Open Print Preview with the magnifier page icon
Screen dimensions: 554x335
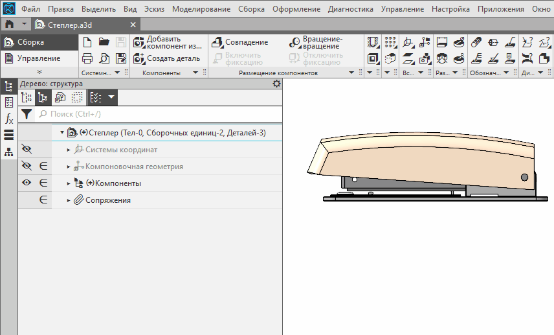coord(104,58)
